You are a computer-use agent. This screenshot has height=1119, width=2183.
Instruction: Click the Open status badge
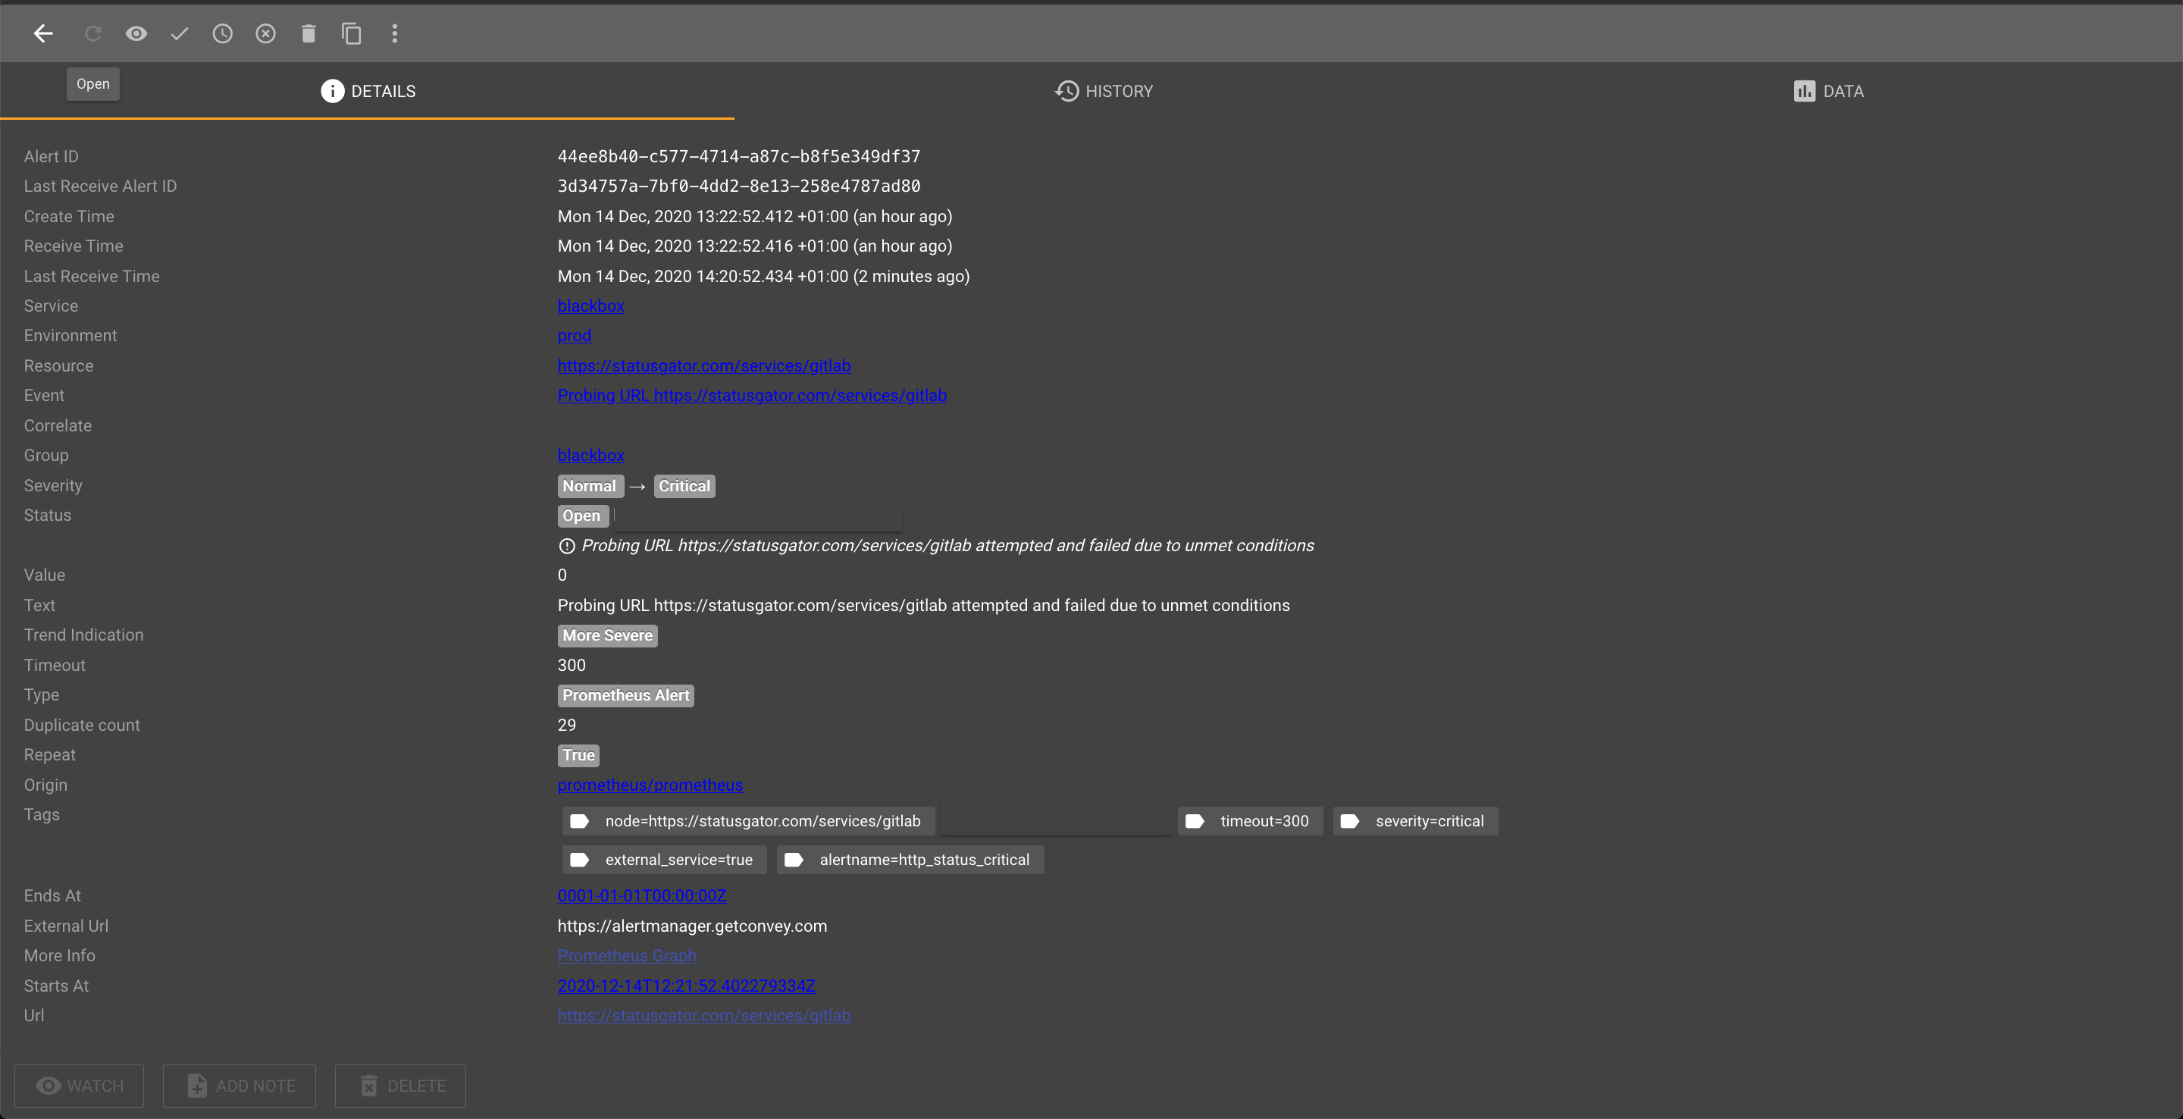(x=582, y=516)
